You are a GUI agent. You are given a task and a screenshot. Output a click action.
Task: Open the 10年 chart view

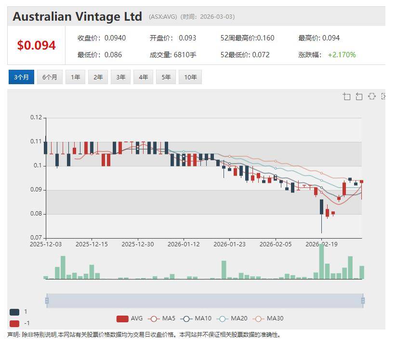[190, 77]
